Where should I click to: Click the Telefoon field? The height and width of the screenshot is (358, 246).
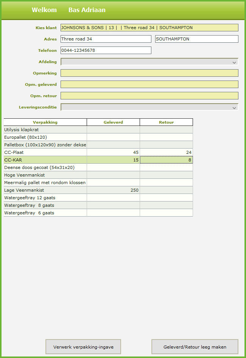106,50
